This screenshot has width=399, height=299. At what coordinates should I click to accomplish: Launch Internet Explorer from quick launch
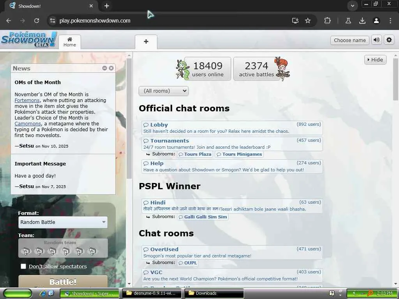42,293
